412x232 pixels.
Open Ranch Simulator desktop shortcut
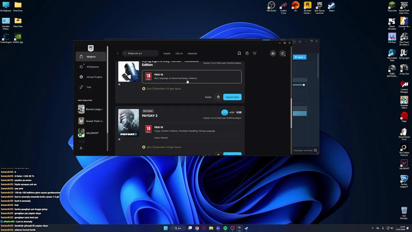click(x=392, y=24)
